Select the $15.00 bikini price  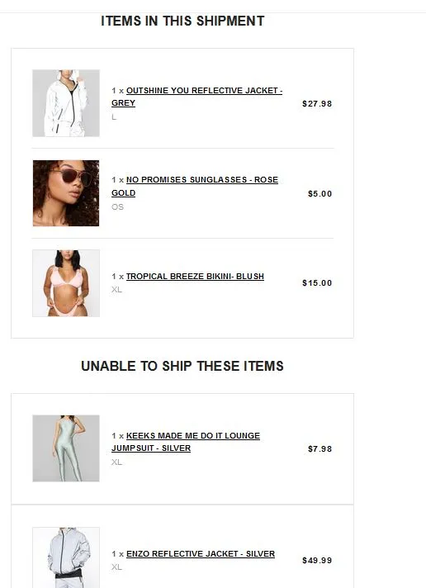pos(317,283)
